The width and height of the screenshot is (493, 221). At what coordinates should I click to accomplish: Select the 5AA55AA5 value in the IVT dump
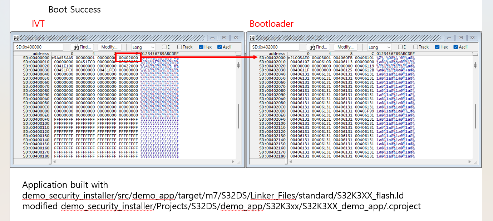coord(64,58)
